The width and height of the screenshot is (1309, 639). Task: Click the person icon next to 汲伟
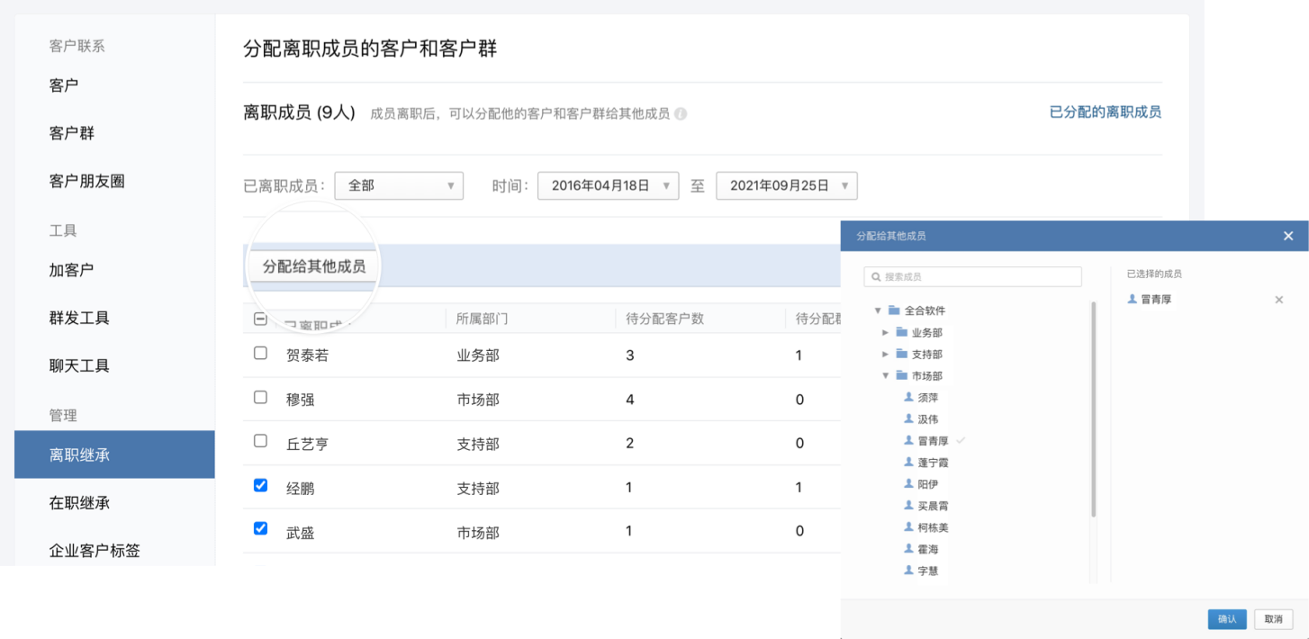908,418
